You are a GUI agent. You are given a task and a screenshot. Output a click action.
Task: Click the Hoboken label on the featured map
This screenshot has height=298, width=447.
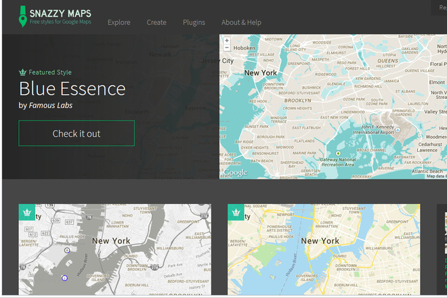click(244, 48)
